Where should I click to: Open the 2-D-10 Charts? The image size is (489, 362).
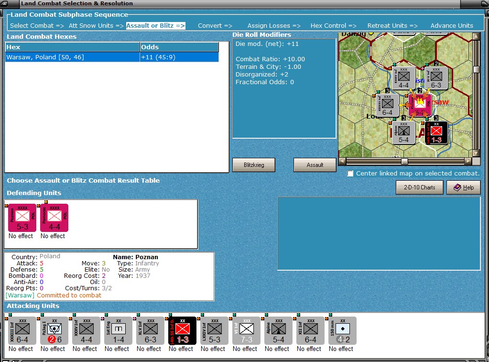pyautogui.click(x=420, y=187)
